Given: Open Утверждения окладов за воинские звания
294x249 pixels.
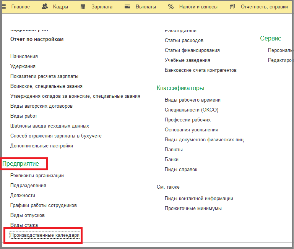Looking at the screenshot, I should click(75, 96).
